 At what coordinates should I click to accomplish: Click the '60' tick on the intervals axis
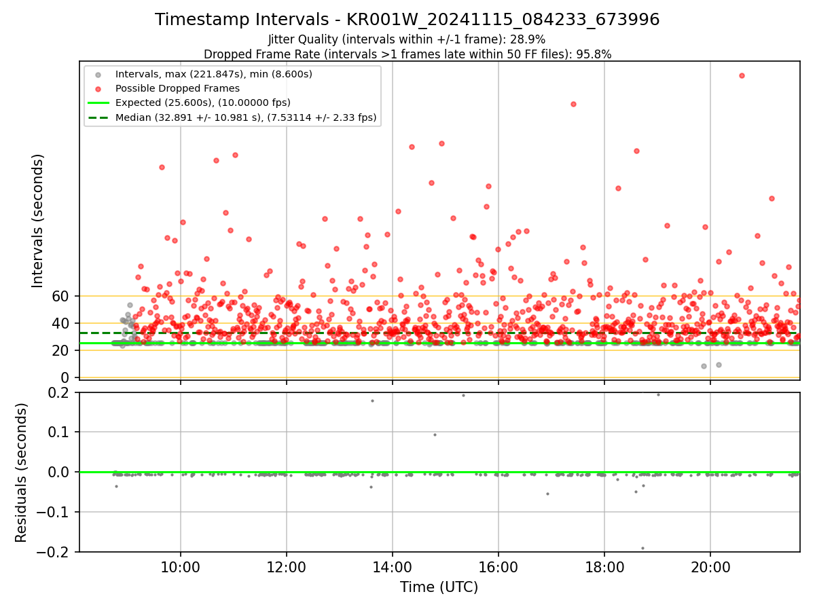tap(61, 296)
